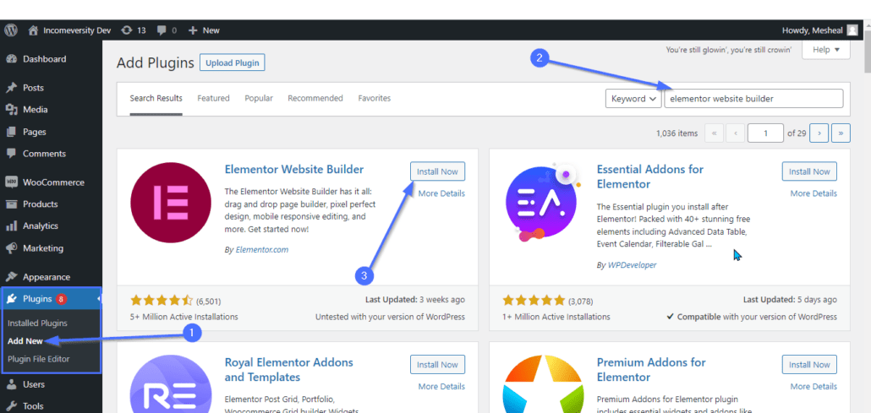Click the Upload Plugin button
Viewport: 871px width, 413px height.
(233, 62)
